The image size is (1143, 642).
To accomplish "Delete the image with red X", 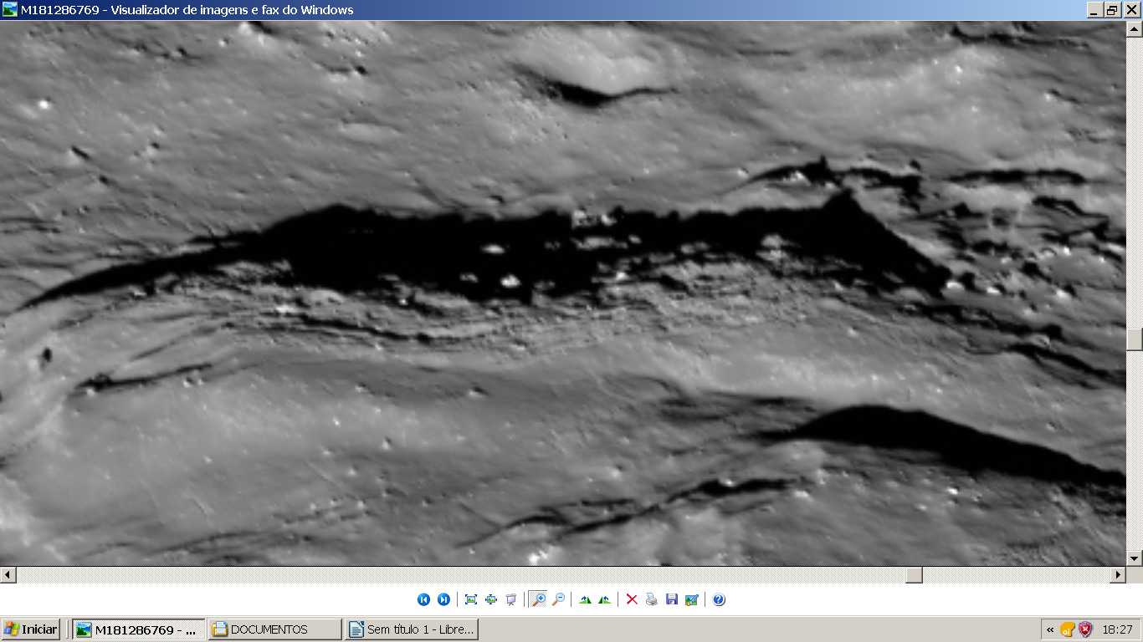I will click(632, 599).
